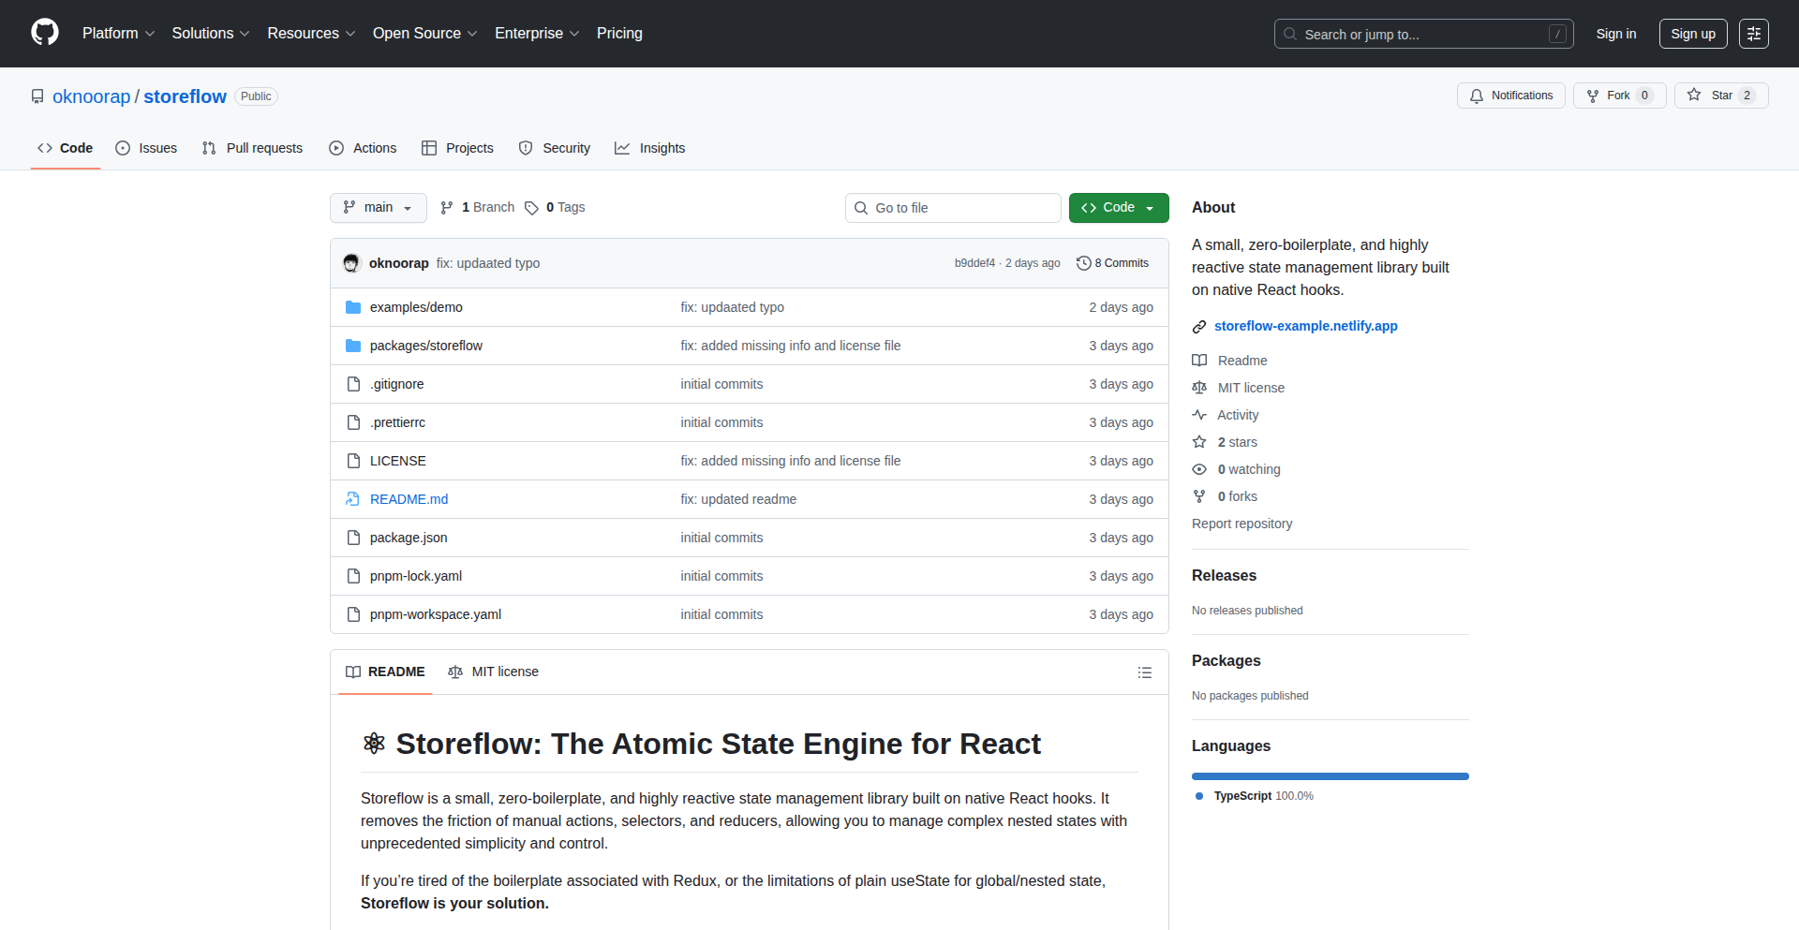The height and width of the screenshot is (930, 1799).
Task: Click the watching eye icon in About
Action: click(1198, 469)
